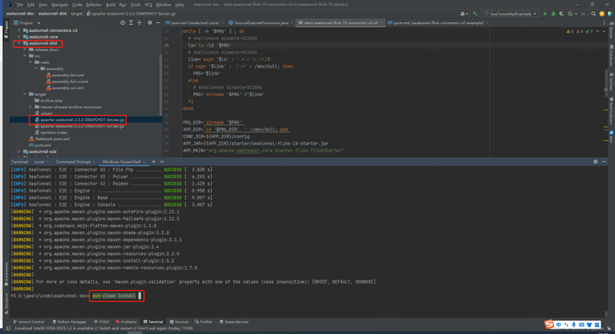Click the Select Opened File target icon

pos(122,23)
